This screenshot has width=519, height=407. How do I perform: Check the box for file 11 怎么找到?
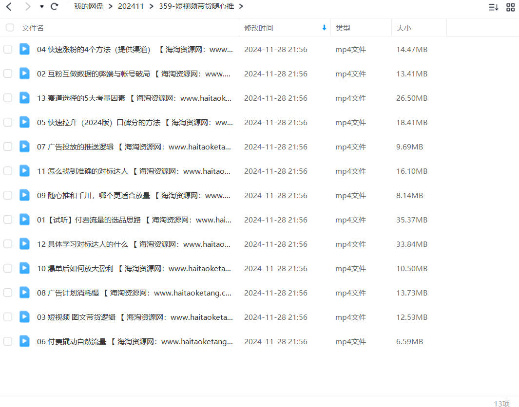click(8, 171)
